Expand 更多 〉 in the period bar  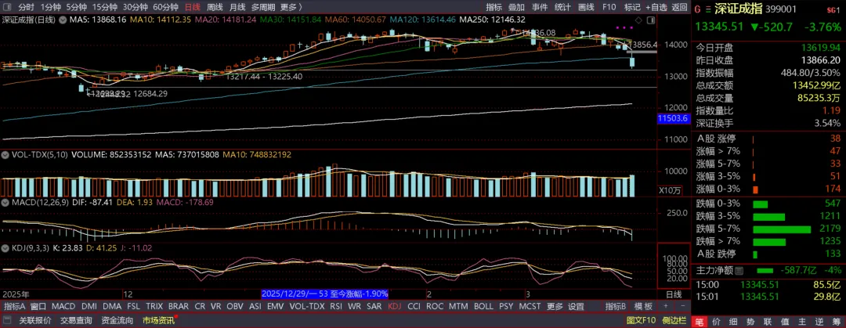tap(291, 8)
